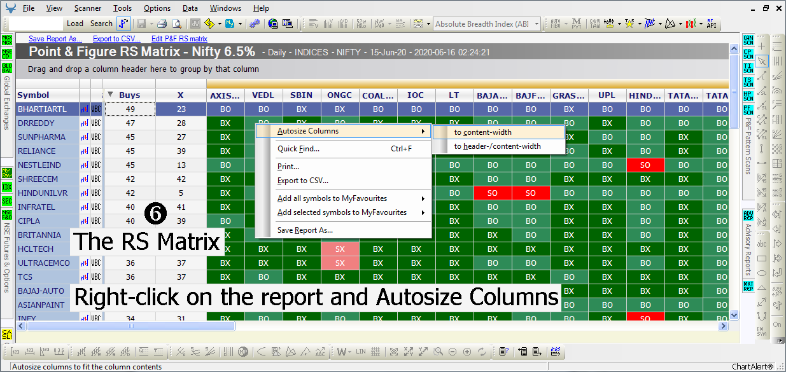Click the horizontal scrollbar right arrow
The image size is (786, 372).
pos(723,326)
